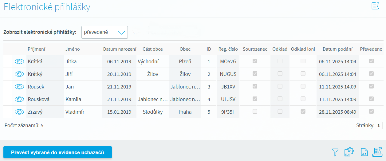The height and width of the screenshot is (161, 386).
Task: View application details for Krátká Jitka
Action: pyautogui.click(x=19, y=61)
